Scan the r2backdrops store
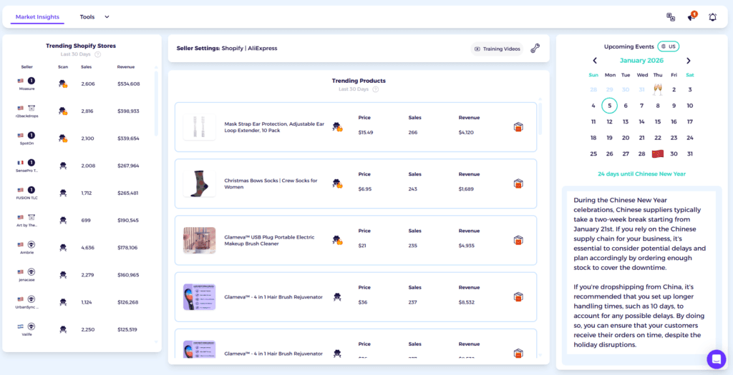This screenshot has height=375, width=733. click(63, 111)
